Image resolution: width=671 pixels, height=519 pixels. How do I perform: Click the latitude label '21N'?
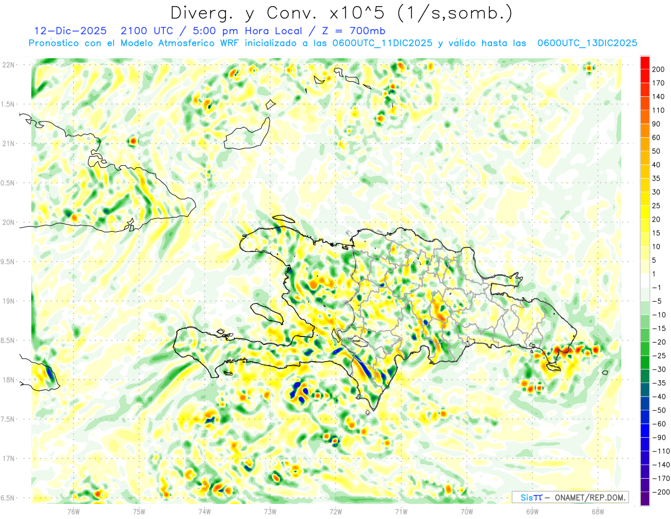tap(10, 144)
